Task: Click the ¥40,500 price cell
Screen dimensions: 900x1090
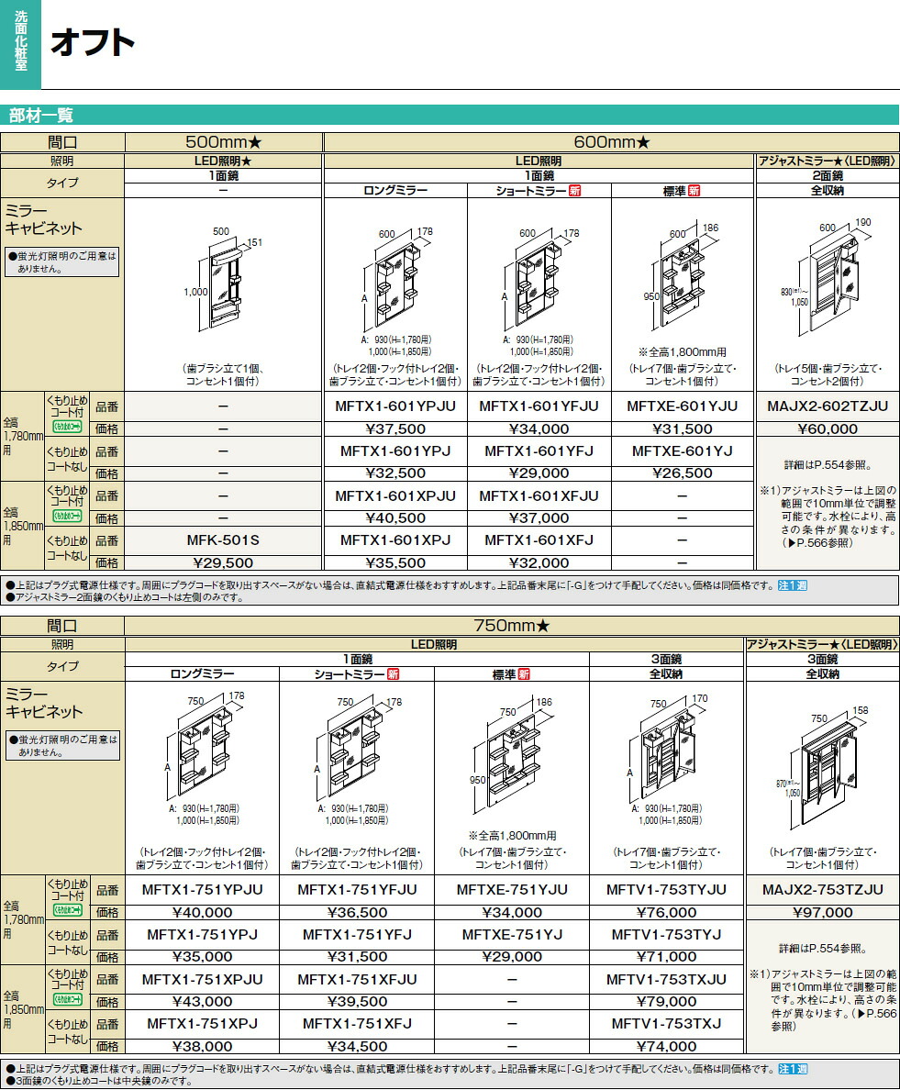Action: point(395,517)
